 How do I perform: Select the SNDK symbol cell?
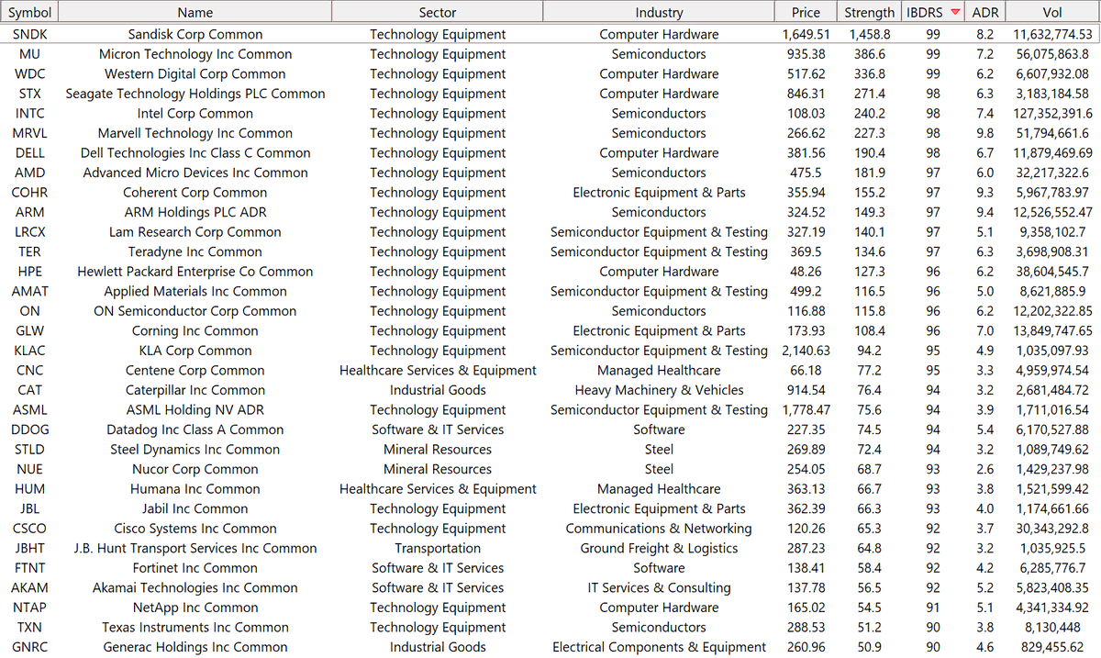30,35
